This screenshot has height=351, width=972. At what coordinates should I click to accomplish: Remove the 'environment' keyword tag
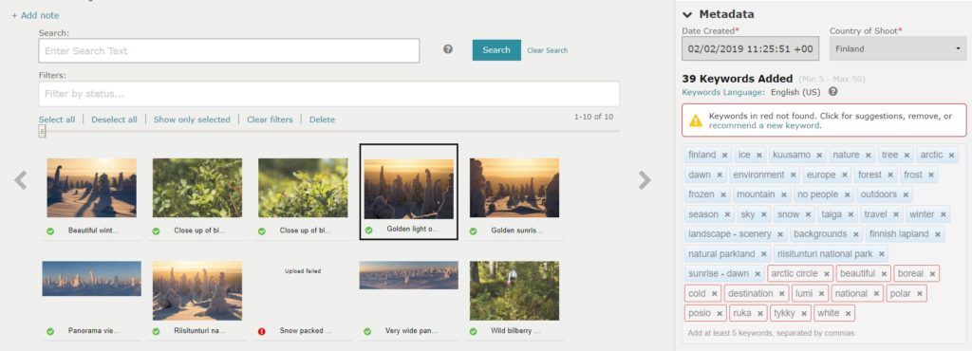pyautogui.click(x=793, y=175)
